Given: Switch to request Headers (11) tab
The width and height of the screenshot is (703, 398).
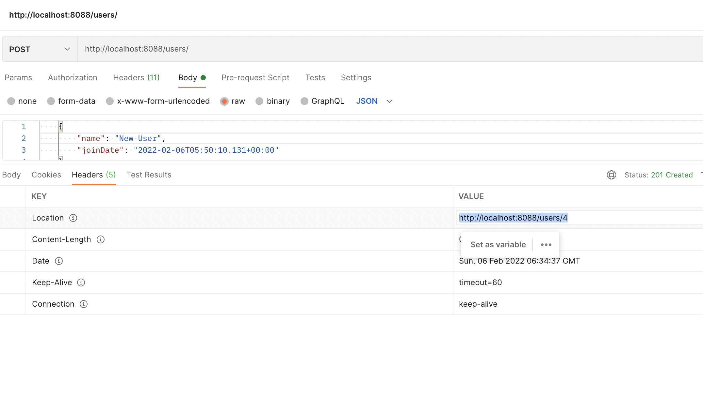Looking at the screenshot, I should pos(136,78).
